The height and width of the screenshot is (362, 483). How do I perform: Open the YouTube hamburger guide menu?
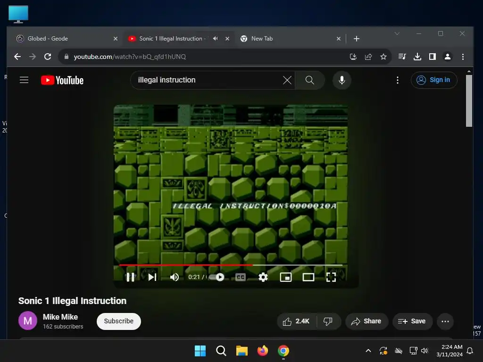(24, 80)
